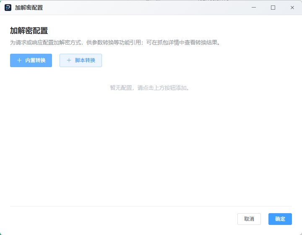302x235 pixels.
Task: Click the 内置转换 add button
Action: coord(31,60)
